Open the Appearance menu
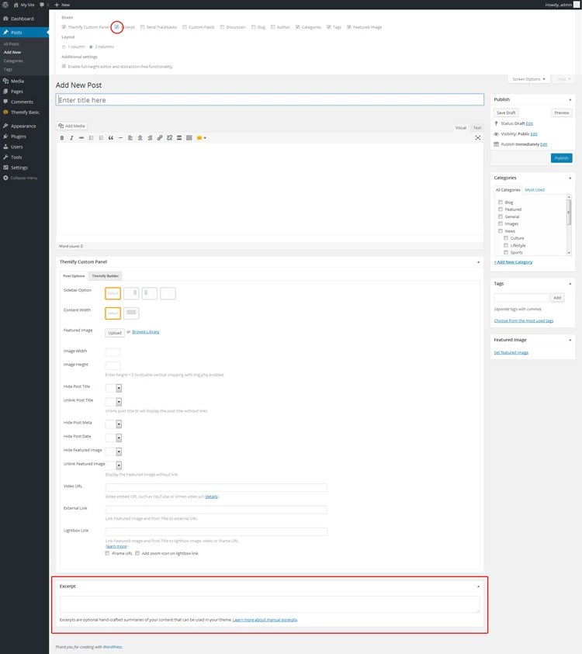 (x=24, y=126)
